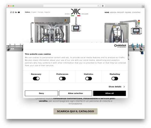Switch language to Italiano
Image resolution: width=151 pixels, height=128 pixels.
27,12
